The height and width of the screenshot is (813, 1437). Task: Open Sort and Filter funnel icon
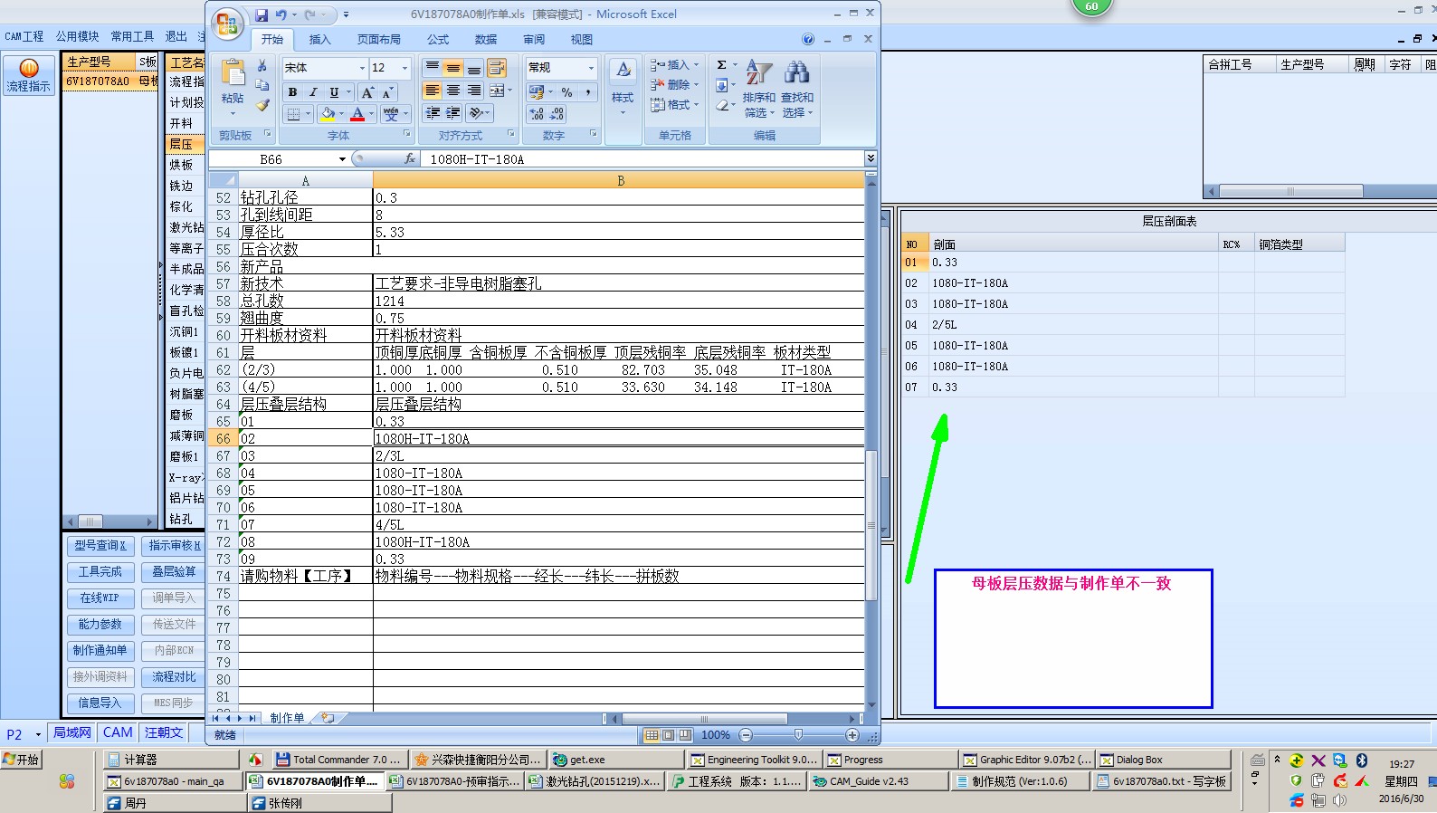[x=758, y=72]
